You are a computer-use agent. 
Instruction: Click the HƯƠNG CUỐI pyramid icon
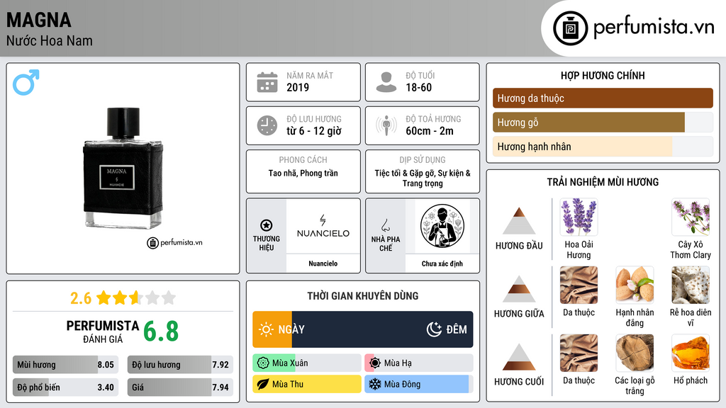[x=519, y=357]
